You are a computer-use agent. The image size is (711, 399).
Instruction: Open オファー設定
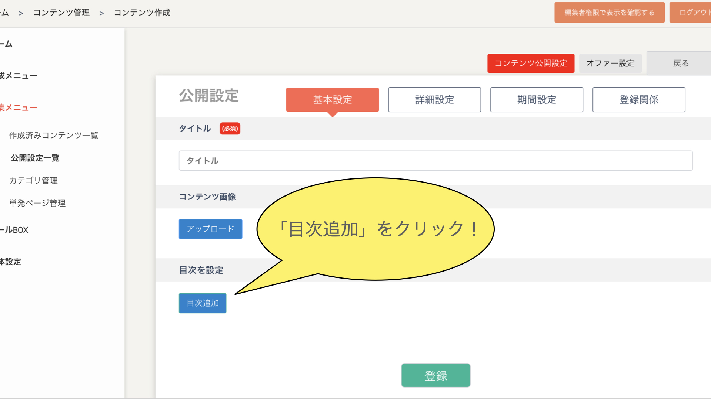(610, 63)
